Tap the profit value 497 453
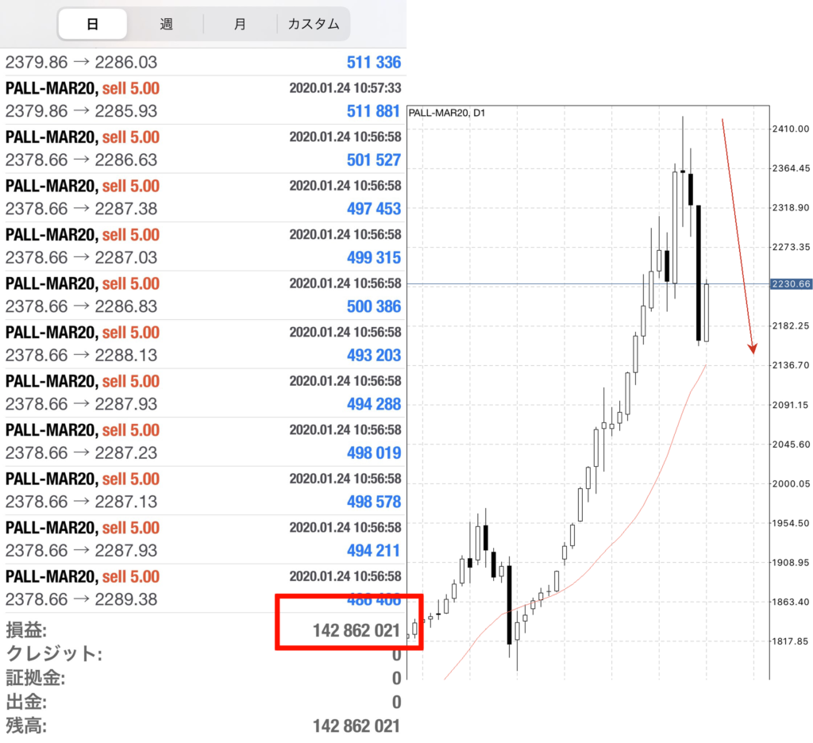This screenshot has width=813, height=743. coord(373,209)
